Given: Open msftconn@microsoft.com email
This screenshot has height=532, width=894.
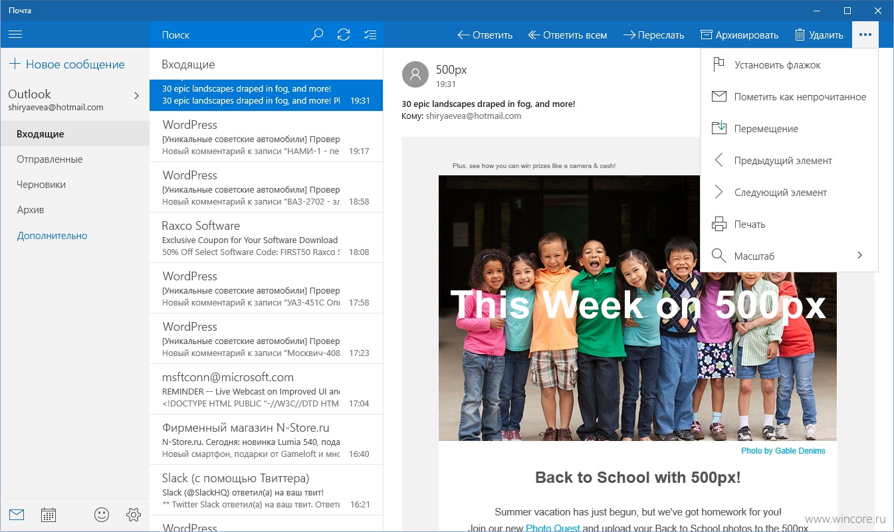Looking at the screenshot, I should point(266,389).
